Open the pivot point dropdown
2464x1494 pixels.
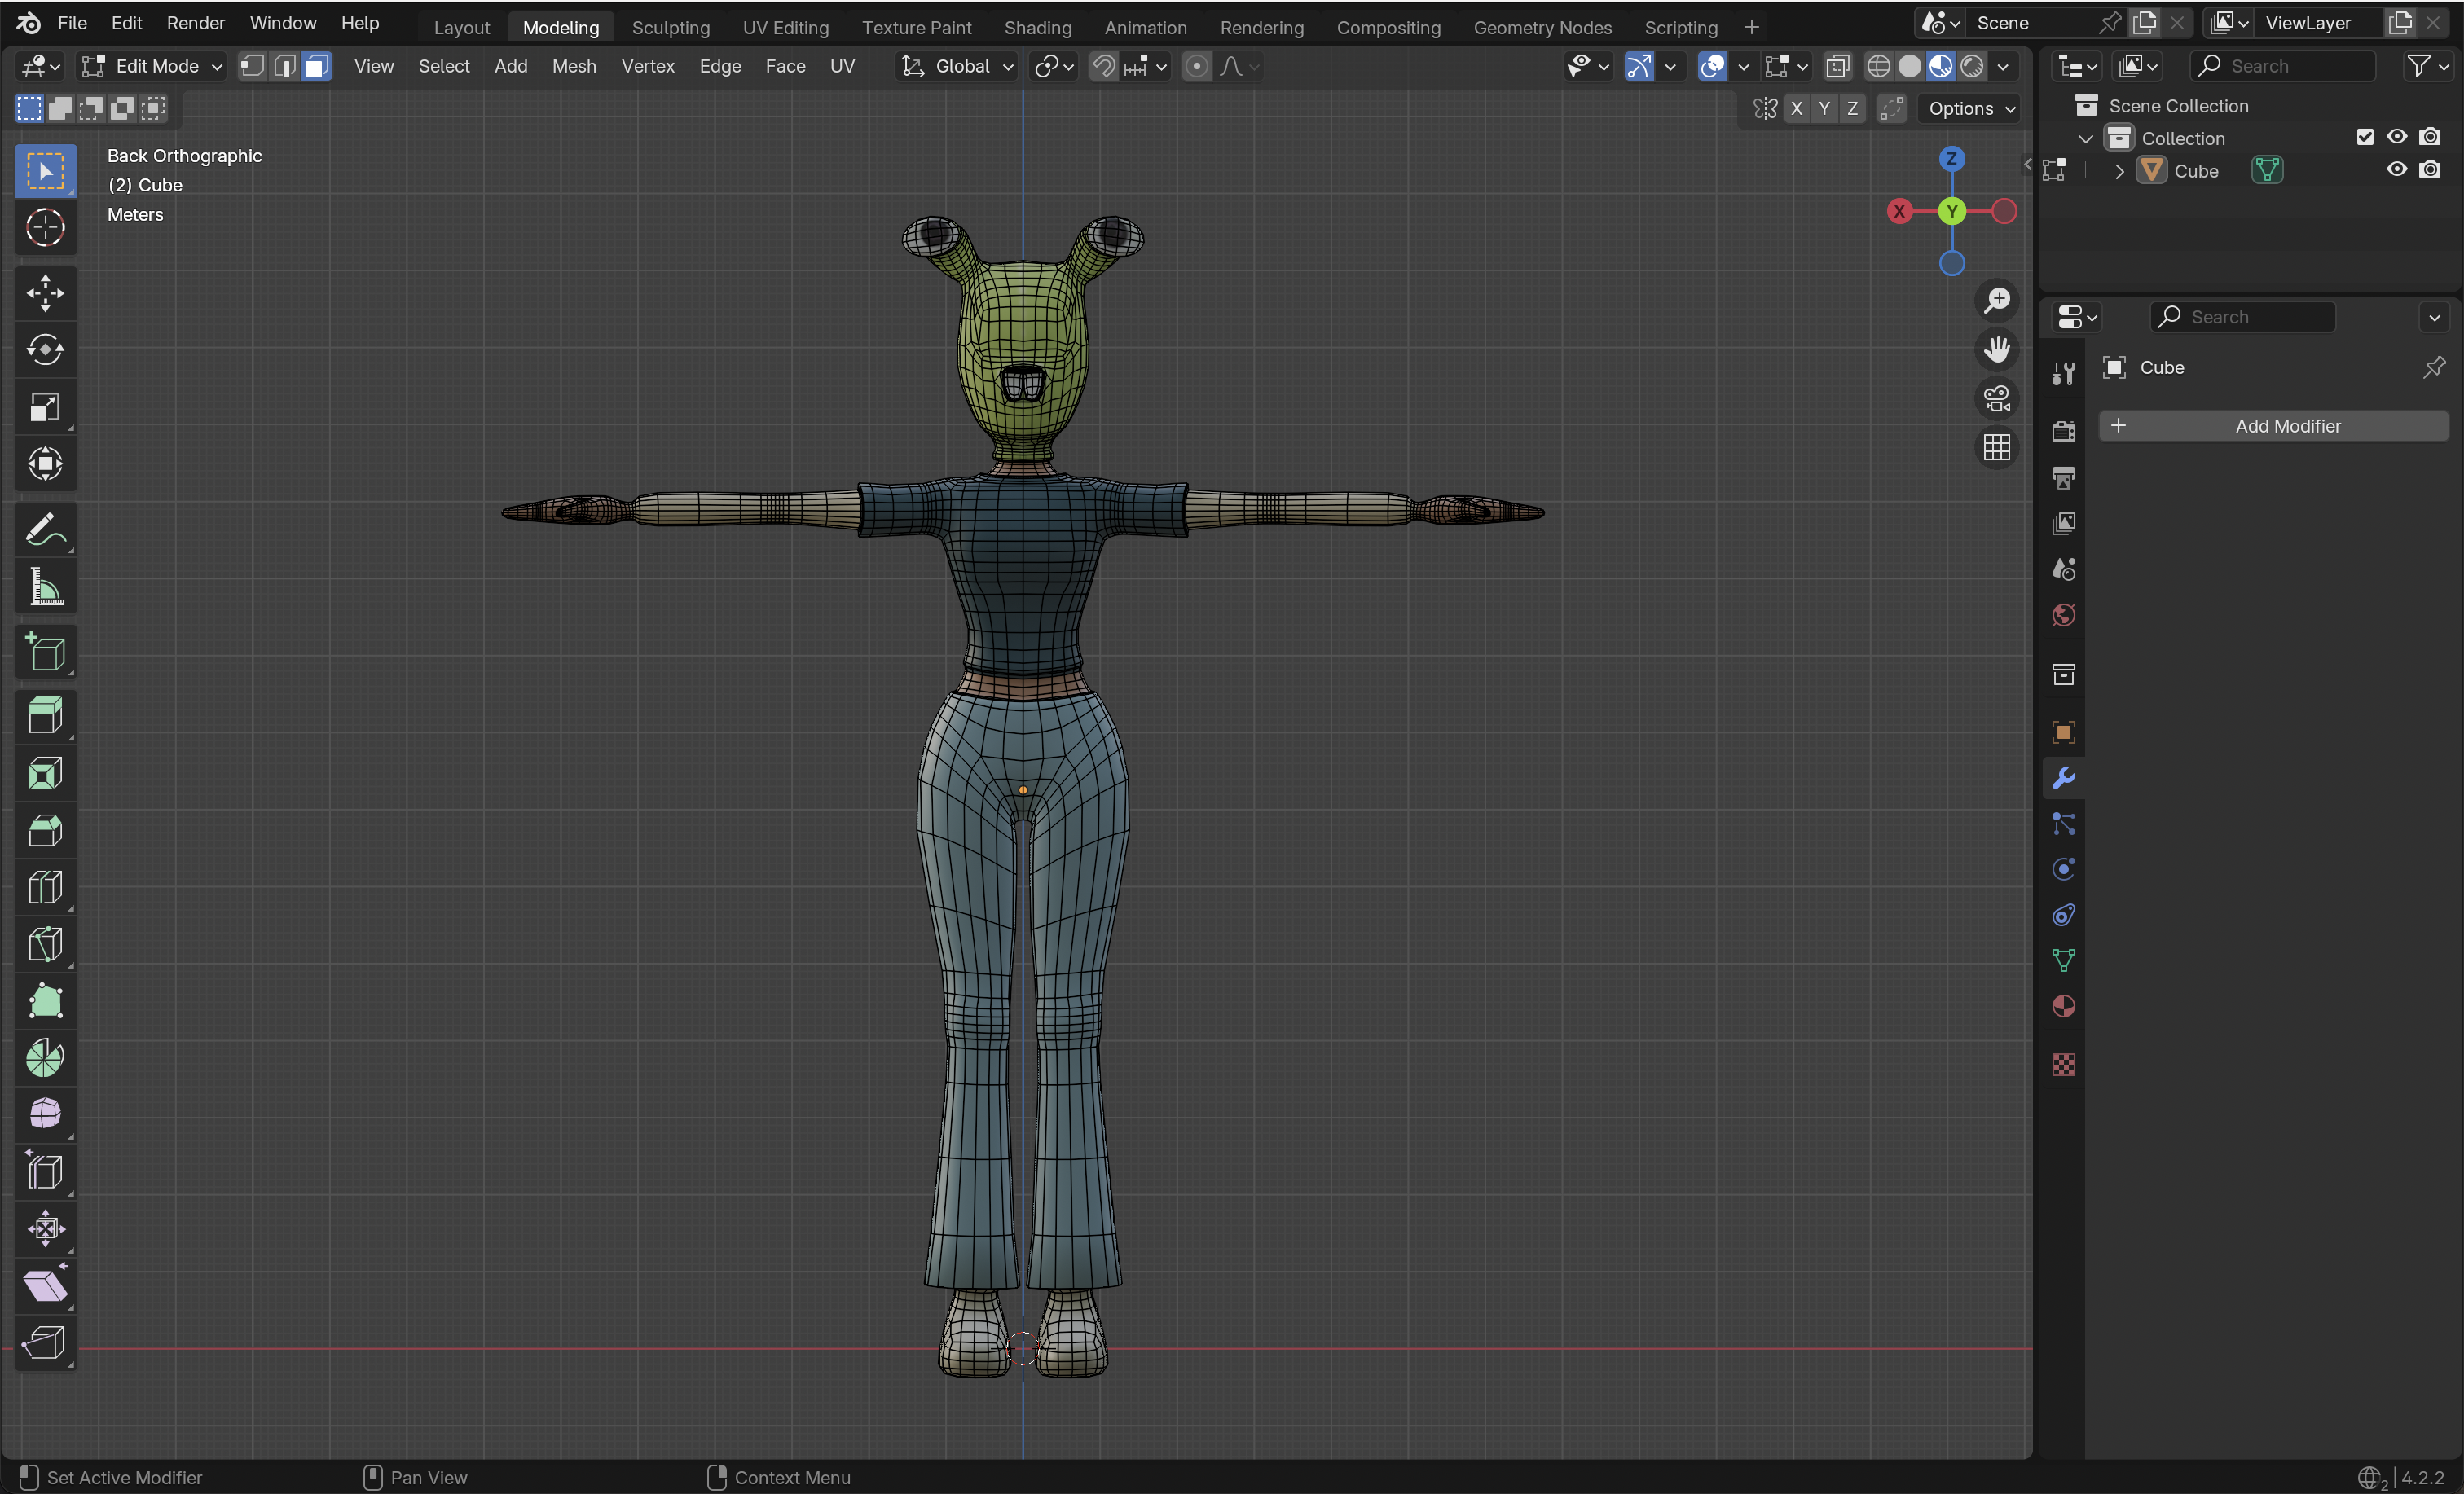pyautogui.click(x=1054, y=66)
